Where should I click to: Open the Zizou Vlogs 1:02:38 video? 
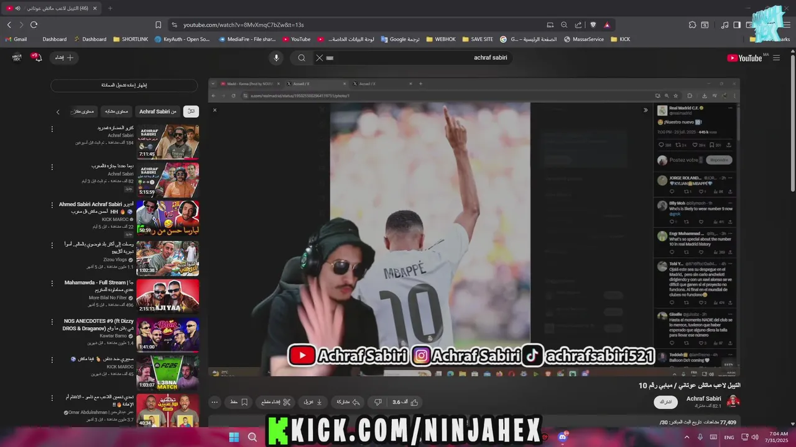coord(168,258)
